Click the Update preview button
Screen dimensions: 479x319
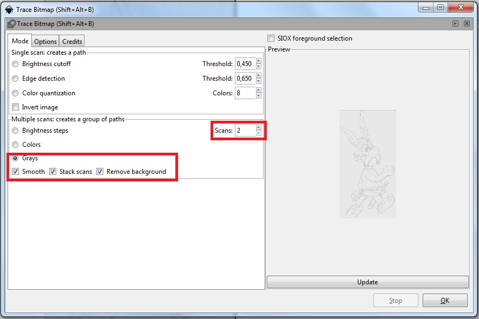(367, 282)
